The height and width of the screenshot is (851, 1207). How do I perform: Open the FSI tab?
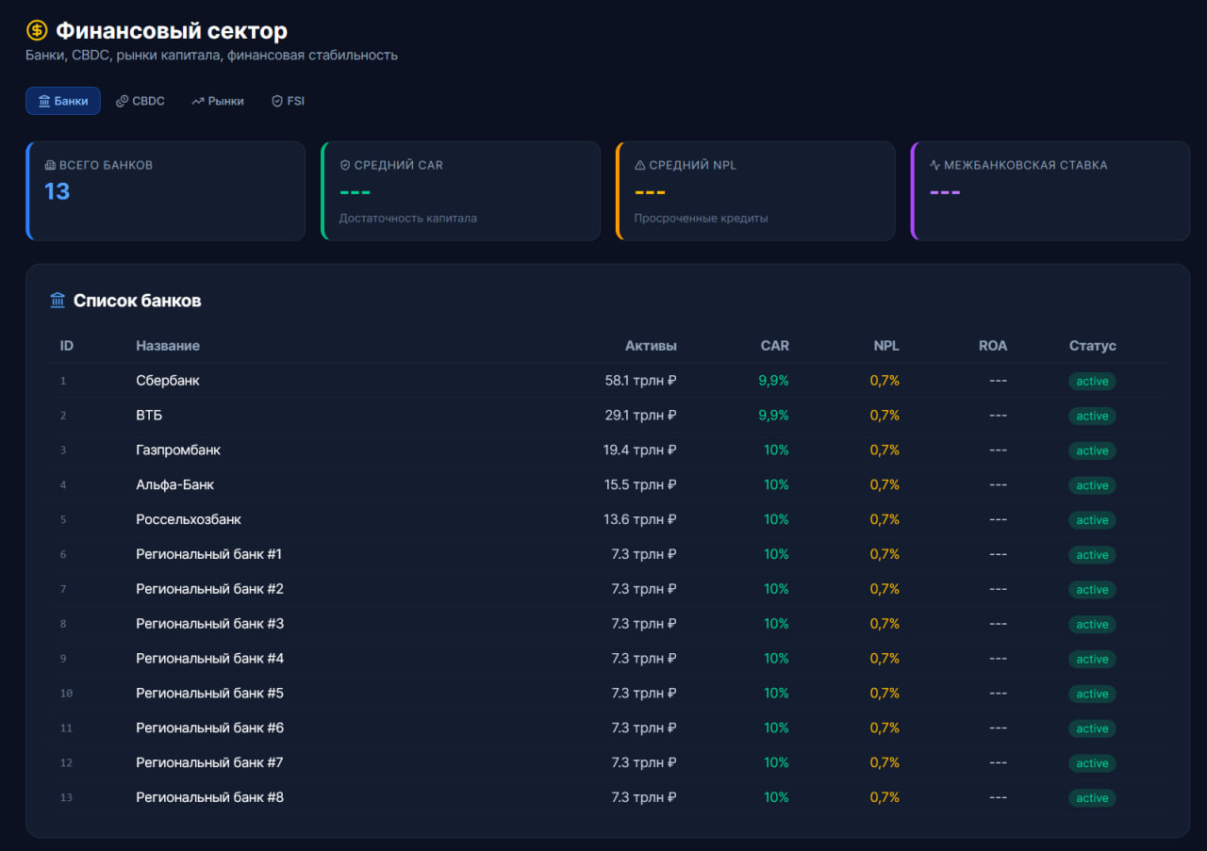pos(289,101)
